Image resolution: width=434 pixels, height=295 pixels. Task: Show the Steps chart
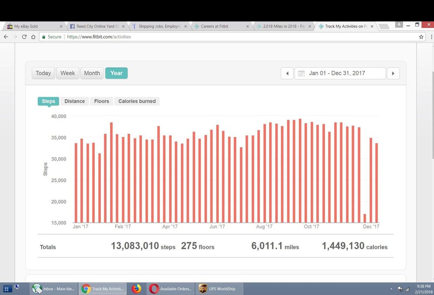(x=48, y=101)
